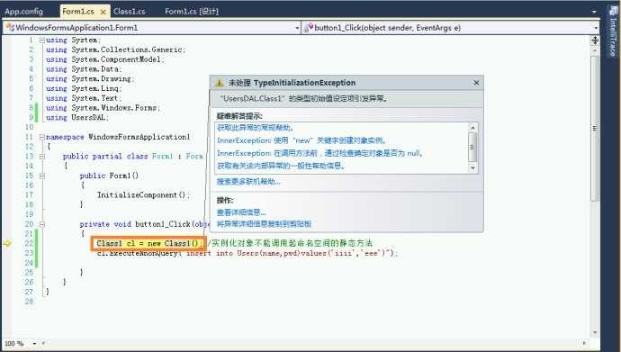The width and height of the screenshot is (621, 352).
Task: Click the 'using UsersDAL;' line
Action: (77, 118)
